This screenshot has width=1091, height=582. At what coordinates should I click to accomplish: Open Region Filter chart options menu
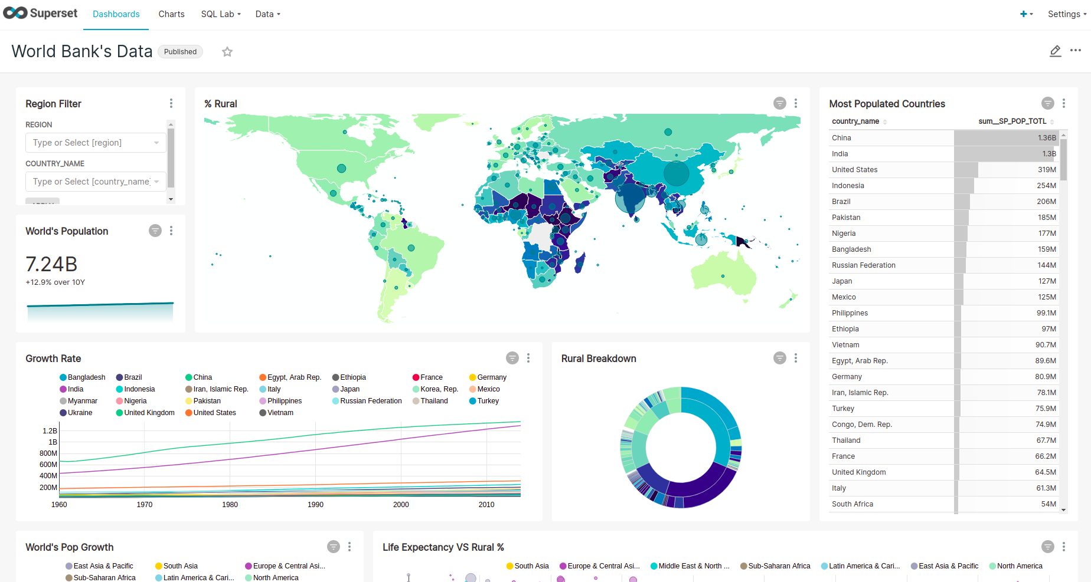pos(171,104)
